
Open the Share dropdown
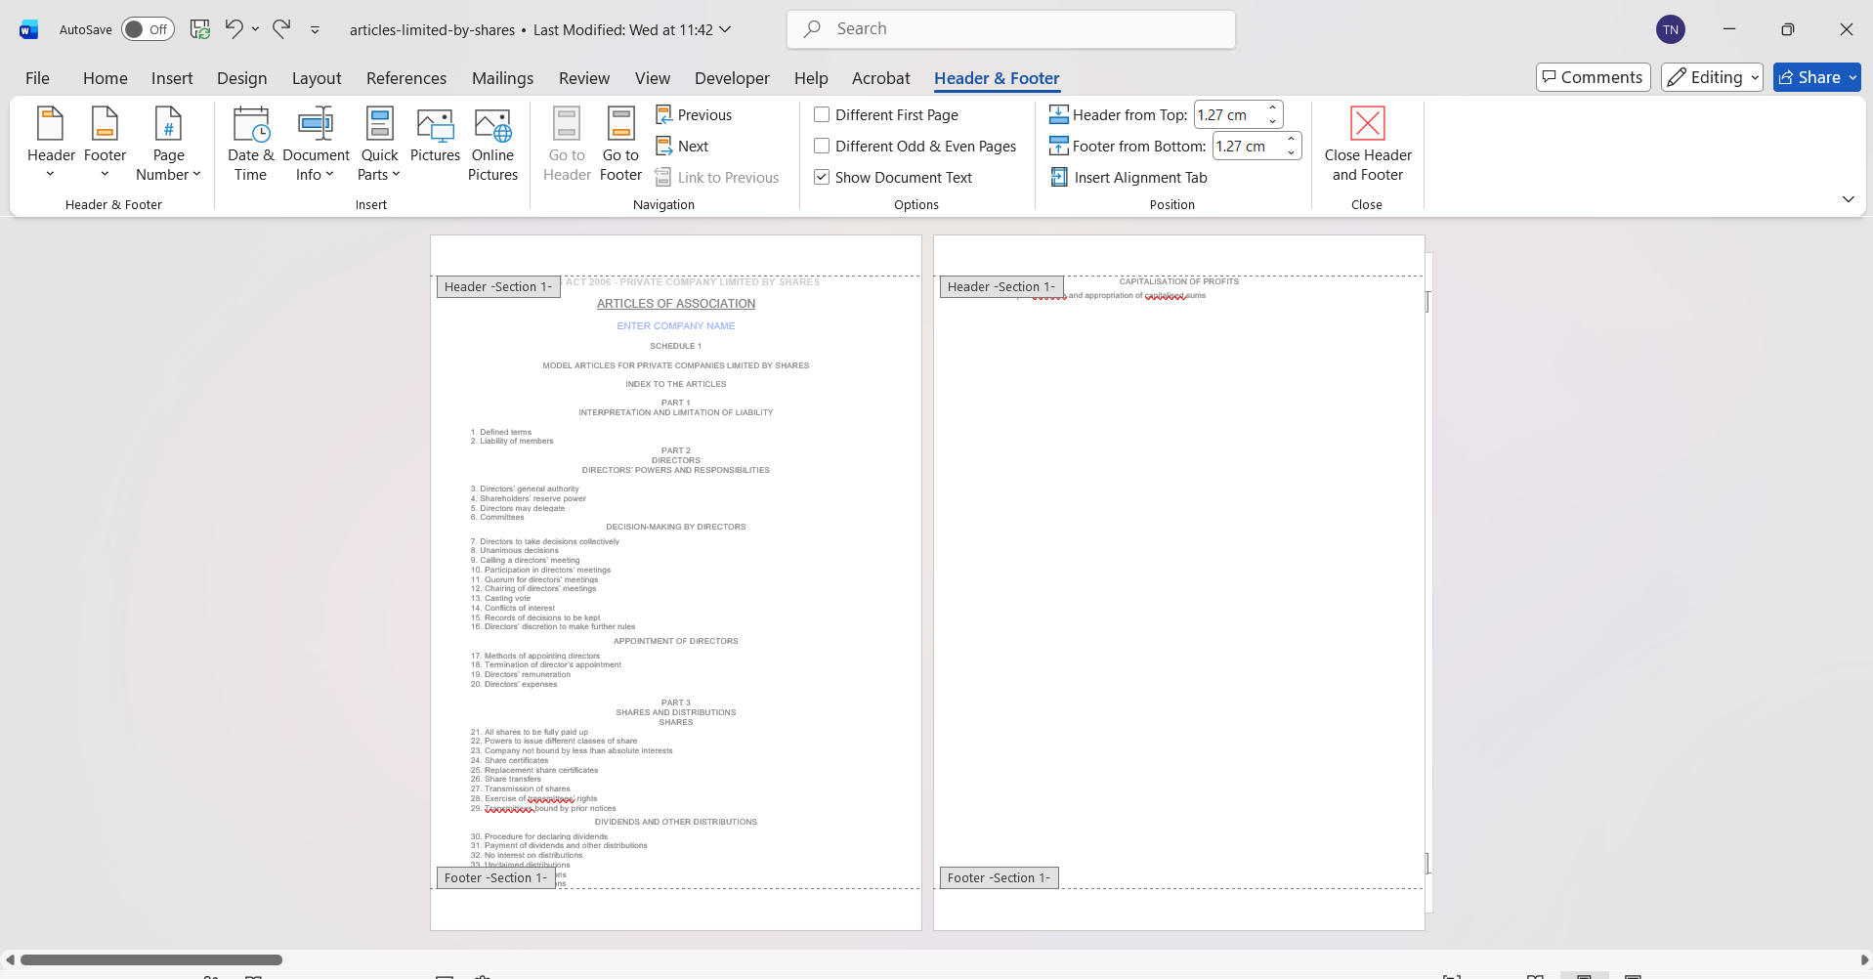(x=1852, y=77)
